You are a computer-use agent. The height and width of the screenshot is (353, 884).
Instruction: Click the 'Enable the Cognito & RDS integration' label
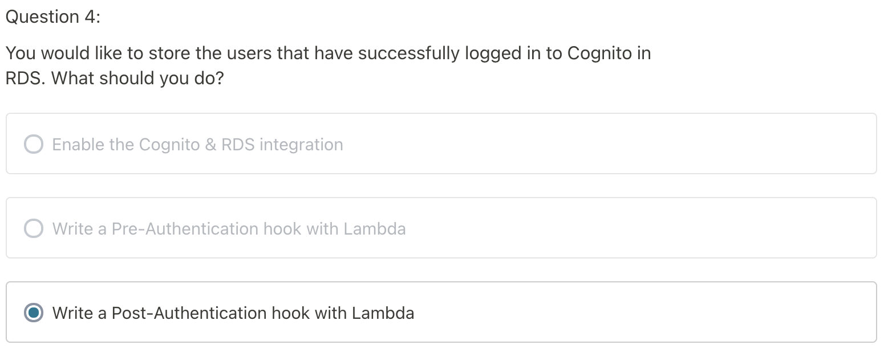[197, 145]
